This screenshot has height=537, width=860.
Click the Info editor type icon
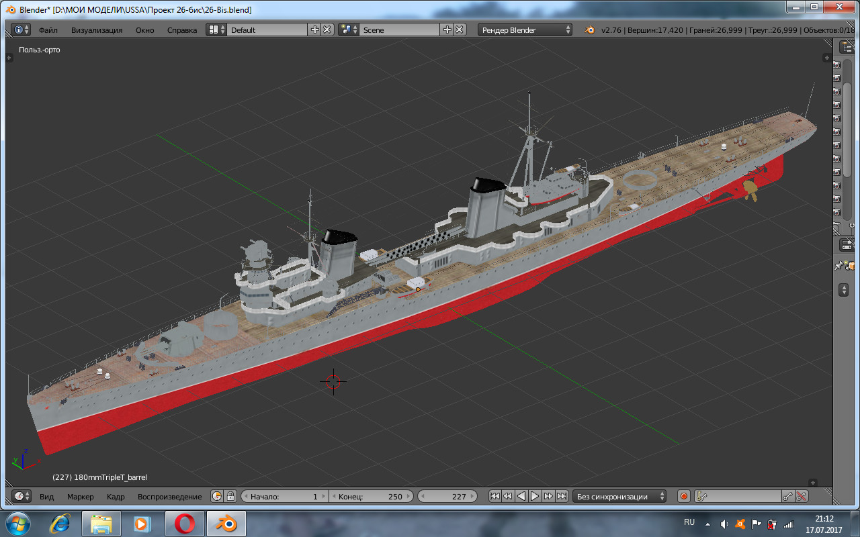(18, 30)
